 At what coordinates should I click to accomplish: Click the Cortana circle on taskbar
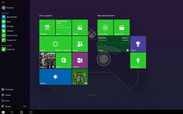coord(21,112)
